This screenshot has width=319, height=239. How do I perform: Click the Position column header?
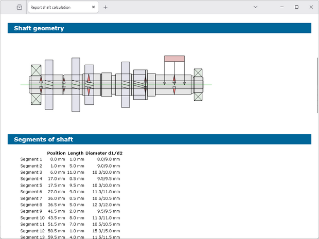[x=56, y=153]
